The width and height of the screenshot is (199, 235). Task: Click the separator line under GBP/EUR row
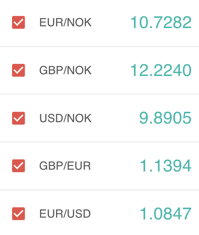[99, 190]
